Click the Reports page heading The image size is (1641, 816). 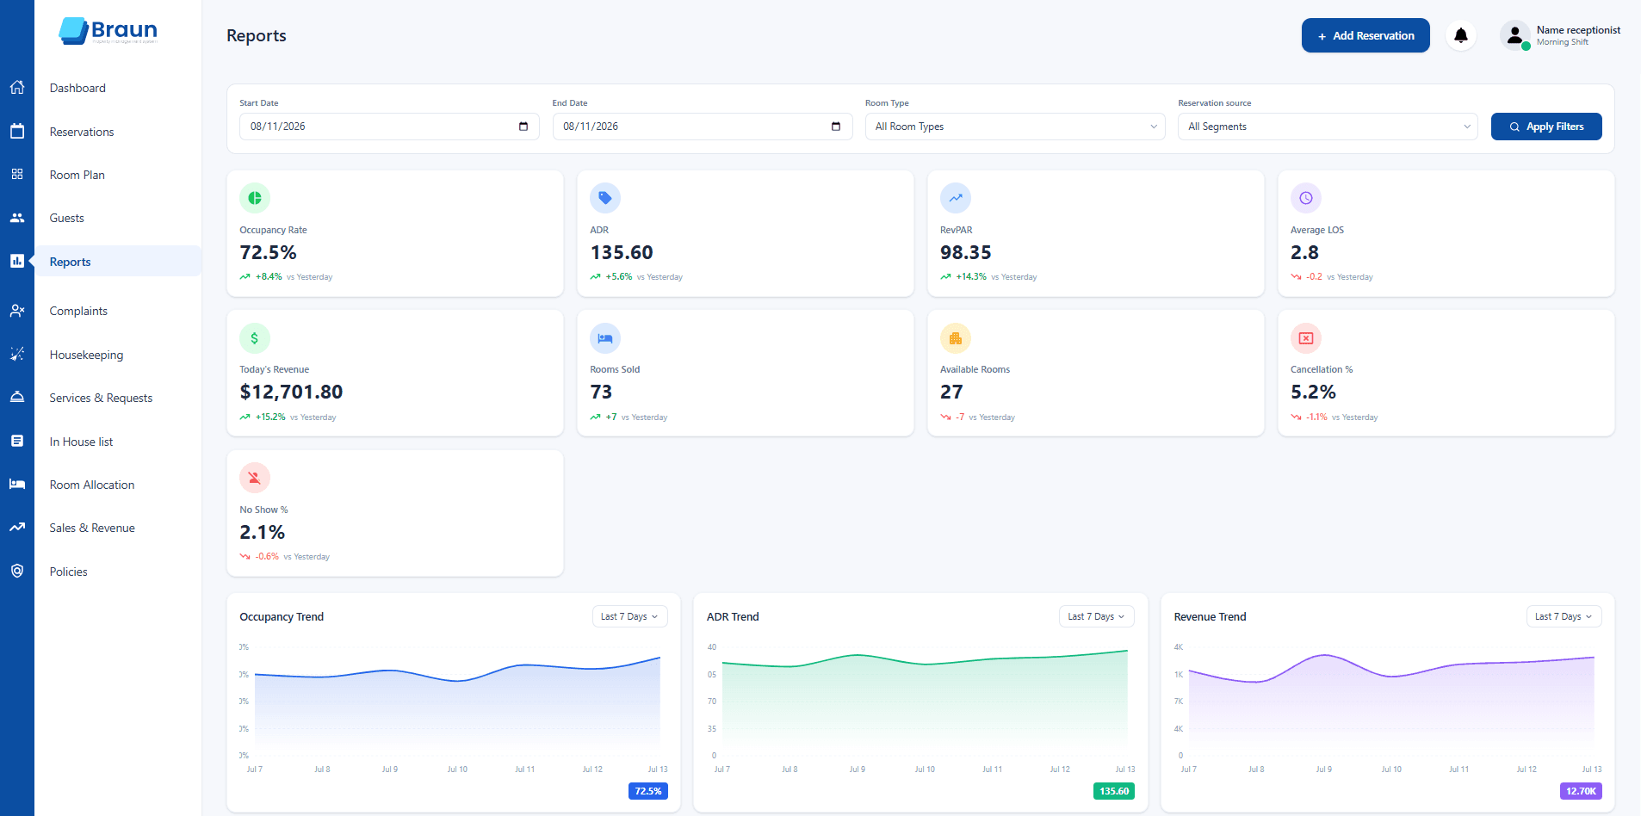coord(257,35)
